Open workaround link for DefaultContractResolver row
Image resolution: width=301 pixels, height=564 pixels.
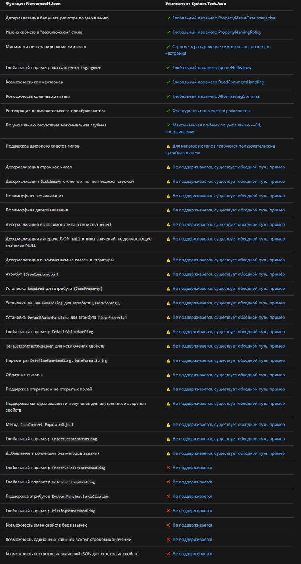pos(228,346)
